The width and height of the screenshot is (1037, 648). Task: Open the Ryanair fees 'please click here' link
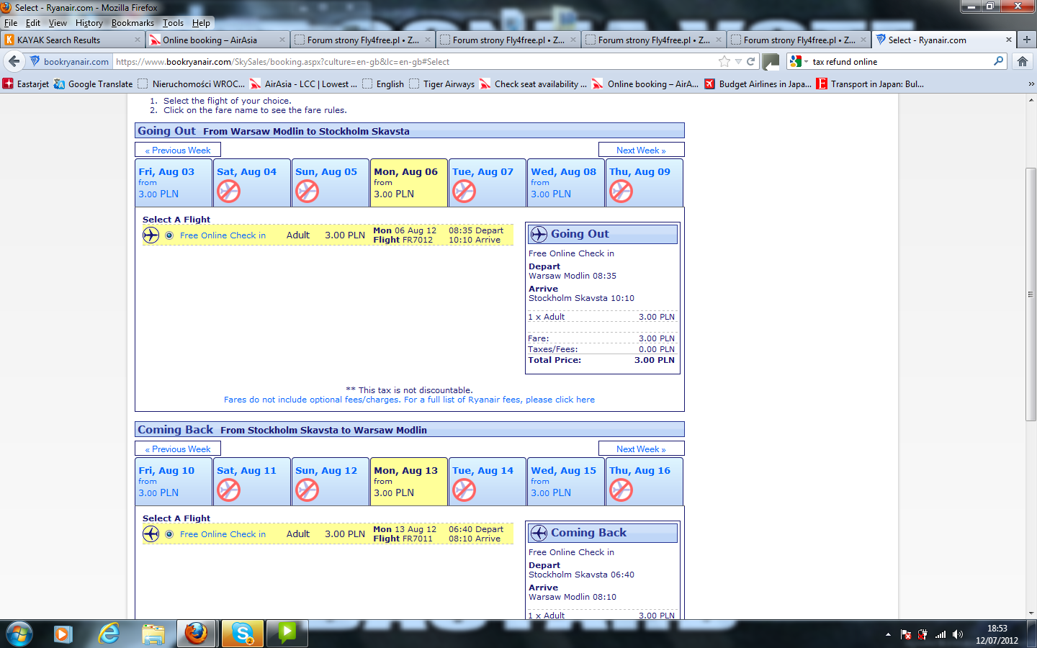point(560,400)
